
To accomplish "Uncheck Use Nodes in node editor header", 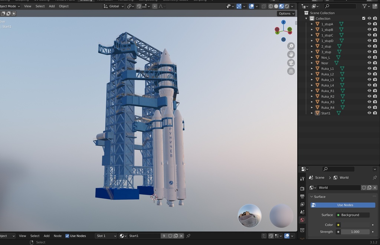I will (x=67, y=236).
